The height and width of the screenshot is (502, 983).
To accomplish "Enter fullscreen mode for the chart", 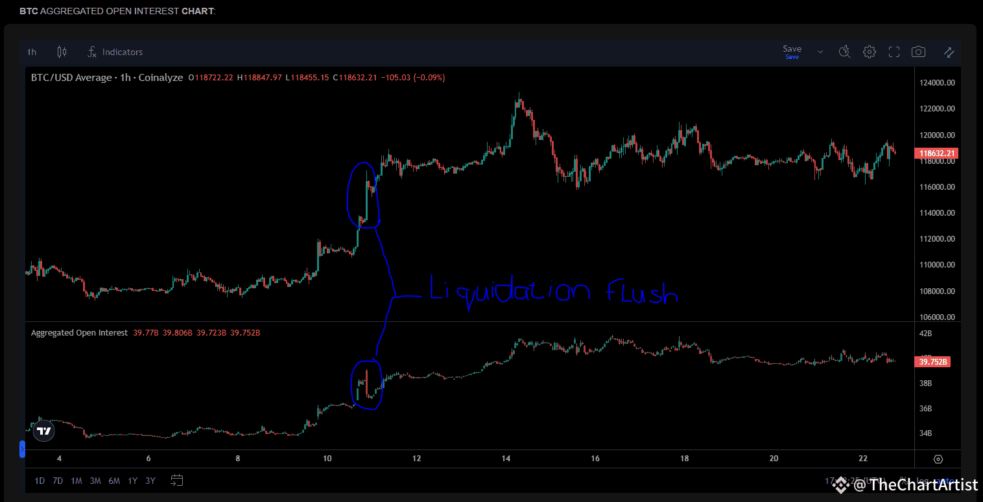I will (x=894, y=52).
